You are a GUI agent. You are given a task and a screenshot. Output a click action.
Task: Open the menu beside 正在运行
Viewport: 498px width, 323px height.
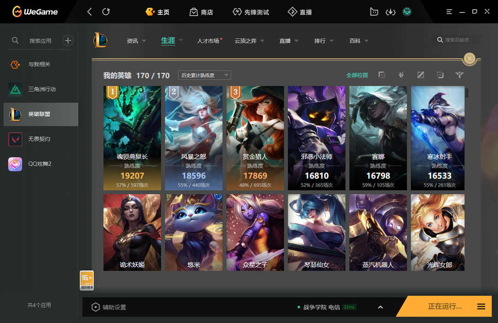click(481, 306)
